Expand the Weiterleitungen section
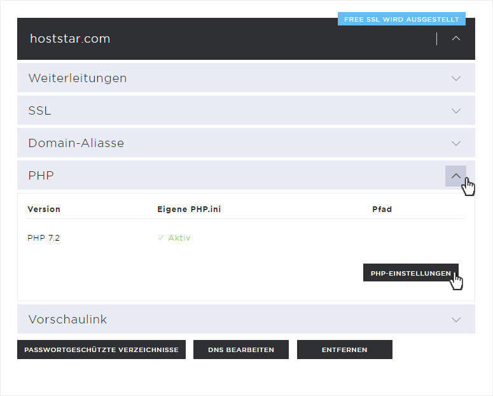Viewport: 493px width, 396px height. point(456,78)
